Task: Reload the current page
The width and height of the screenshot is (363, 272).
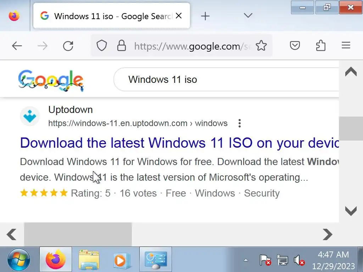Action: pyautogui.click(x=68, y=46)
